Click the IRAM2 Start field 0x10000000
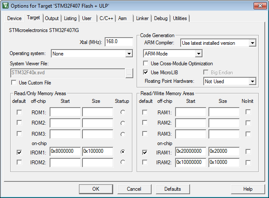 (x=190, y=163)
